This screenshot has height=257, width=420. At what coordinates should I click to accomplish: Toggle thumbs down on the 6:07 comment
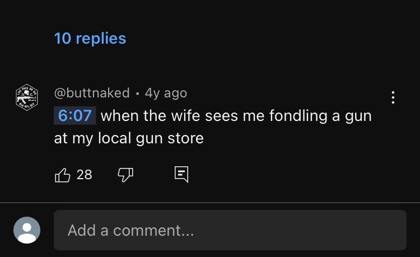click(125, 175)
